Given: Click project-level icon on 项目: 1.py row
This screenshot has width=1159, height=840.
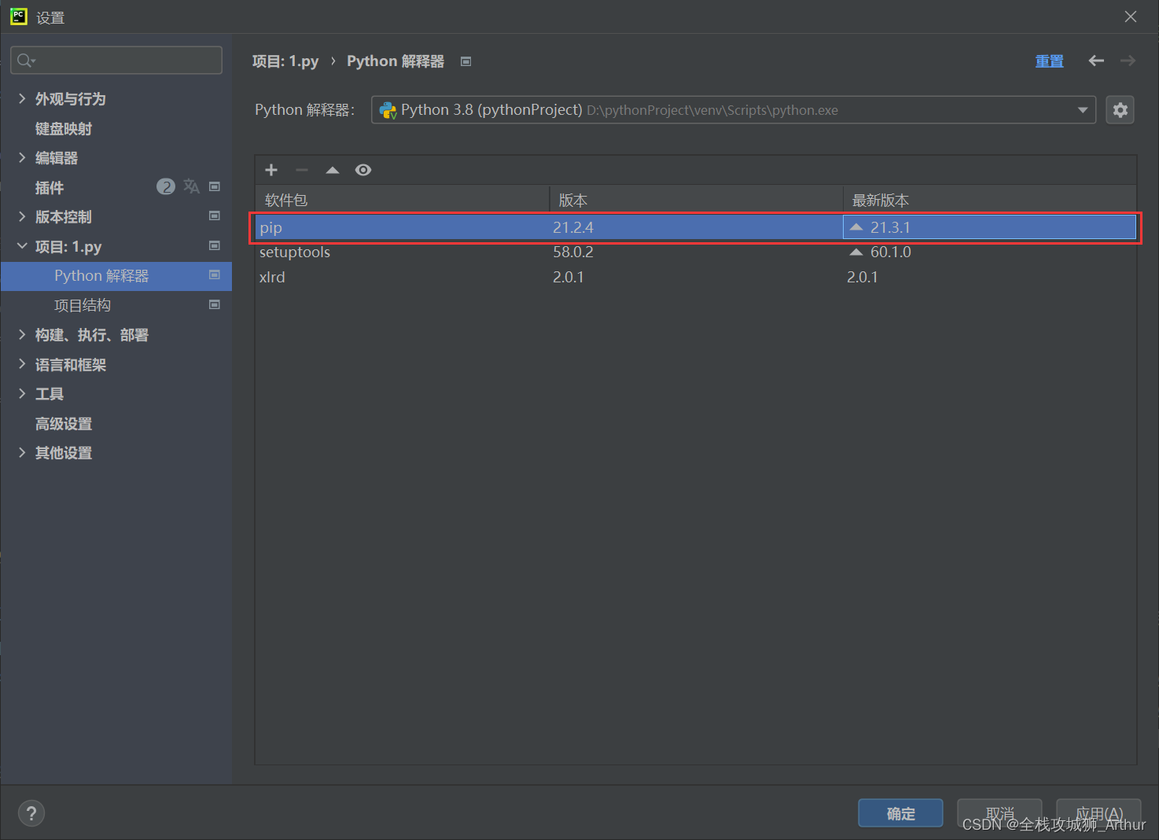Looking at the screenshot, I should [x=215, y=245].
